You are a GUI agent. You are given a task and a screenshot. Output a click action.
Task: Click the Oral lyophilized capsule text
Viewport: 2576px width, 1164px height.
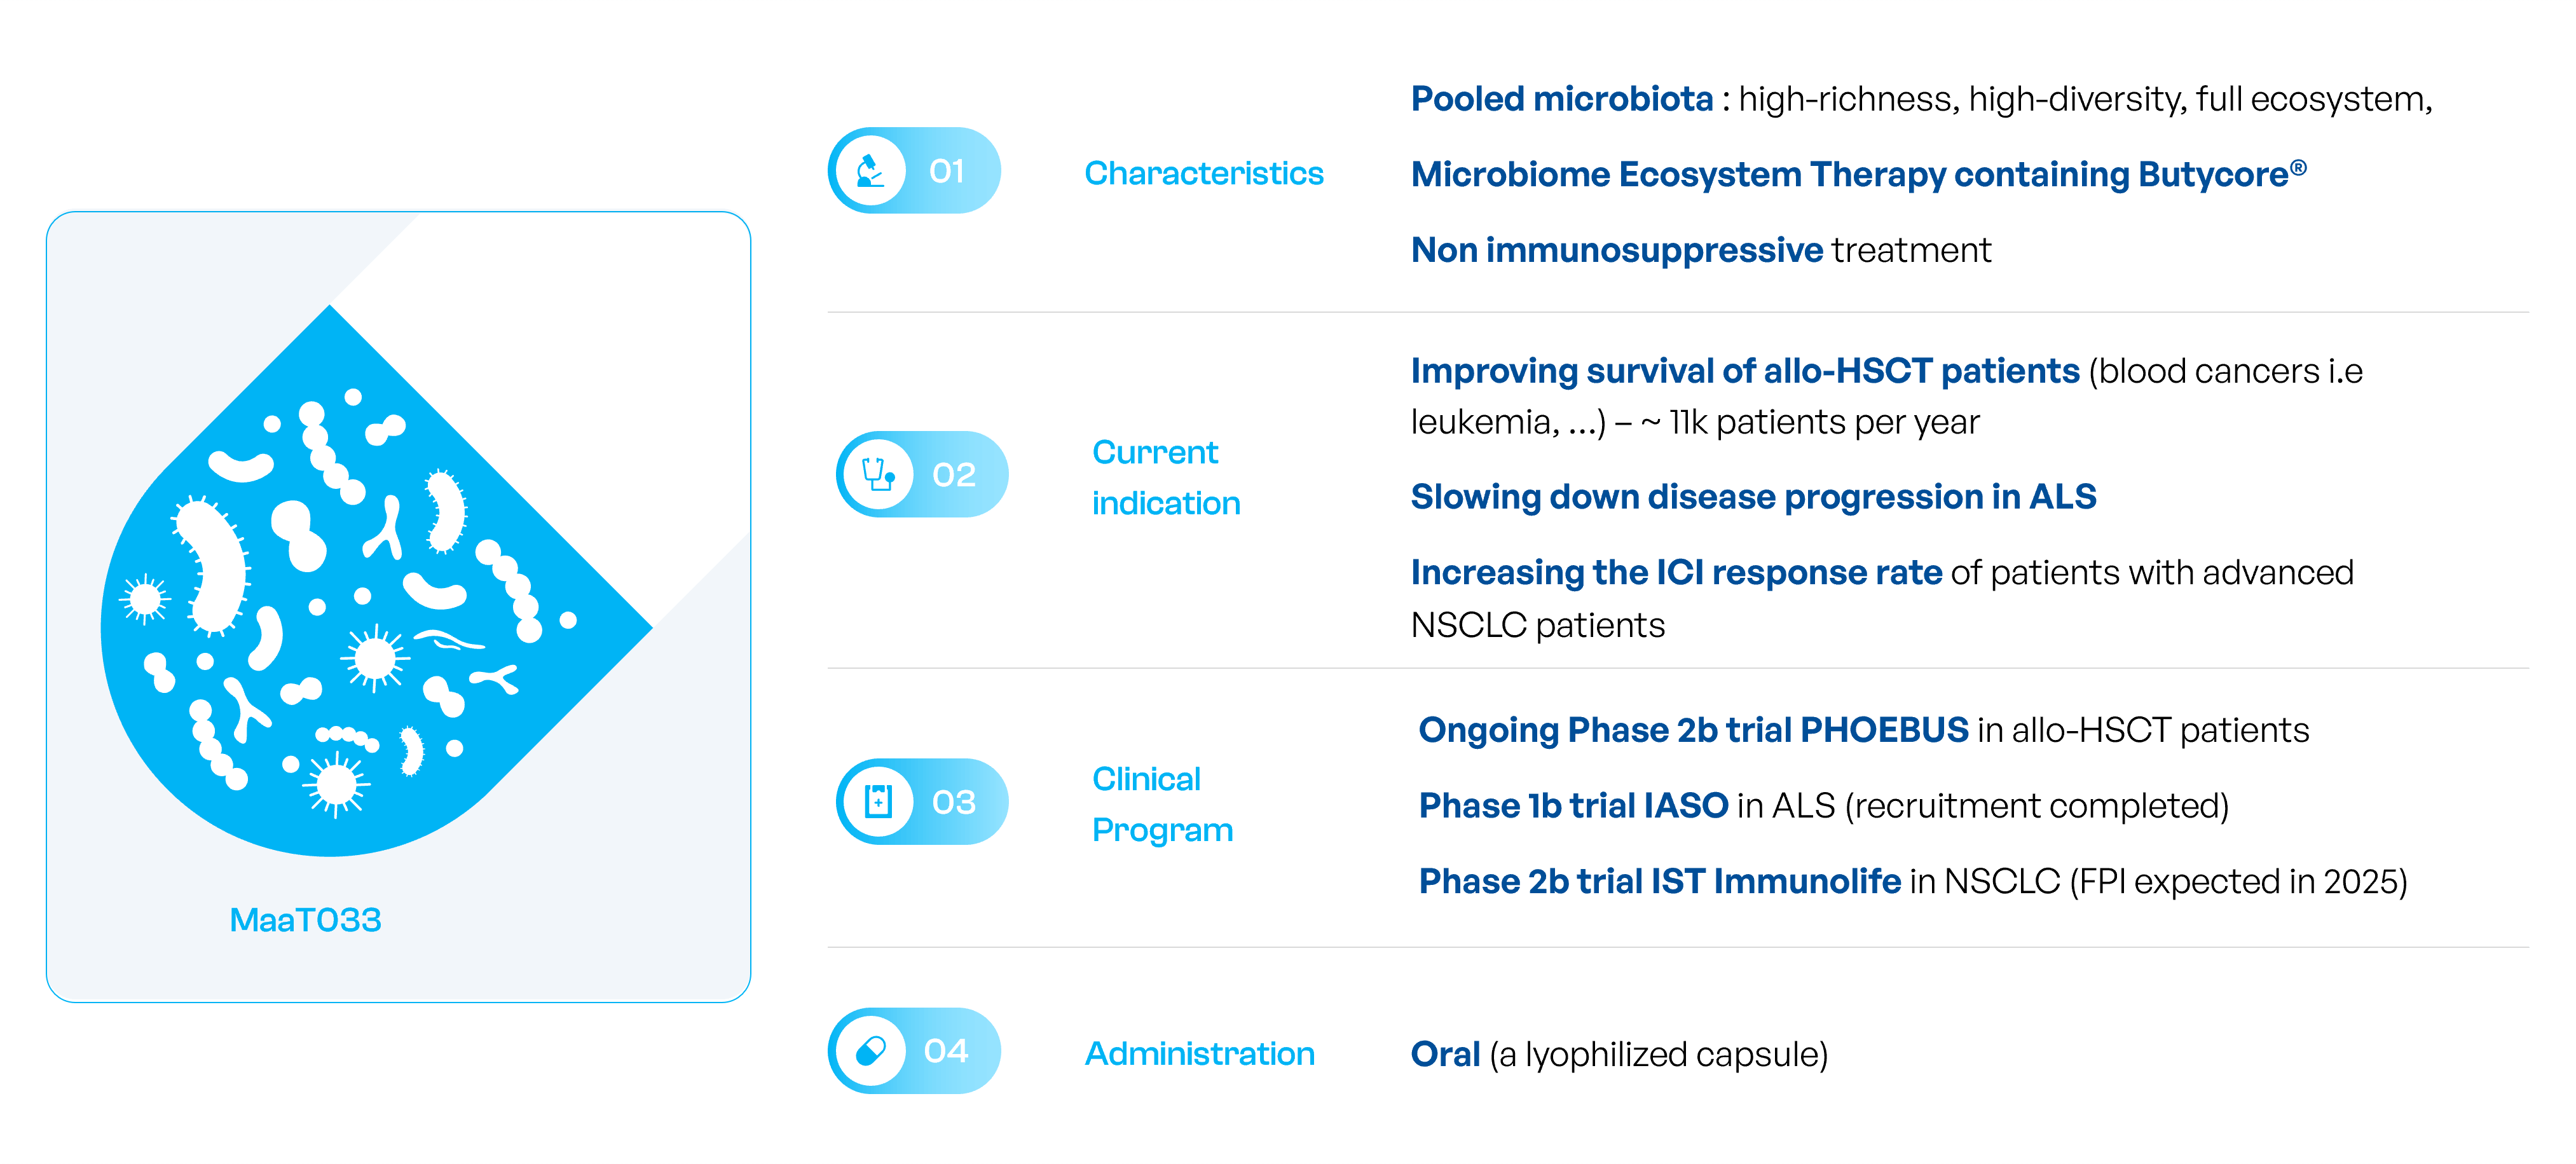coord(1618,1054)
